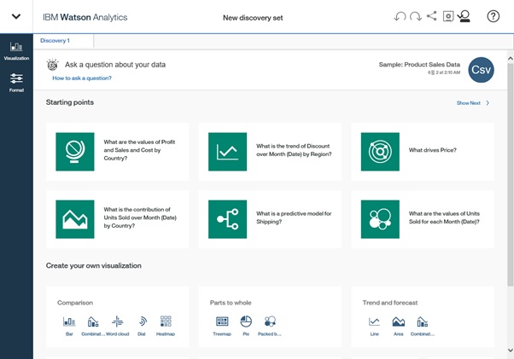
Task: Click the undo arrow icon
Action: [x=400, y=16]
